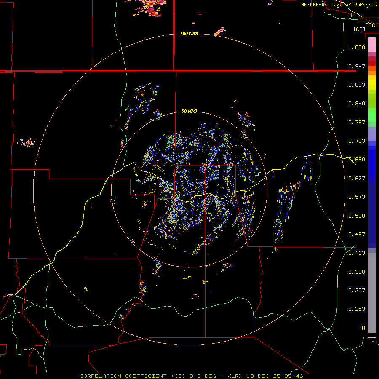
Task: Select the 0.733 scale value
Action: pos(357,141)
